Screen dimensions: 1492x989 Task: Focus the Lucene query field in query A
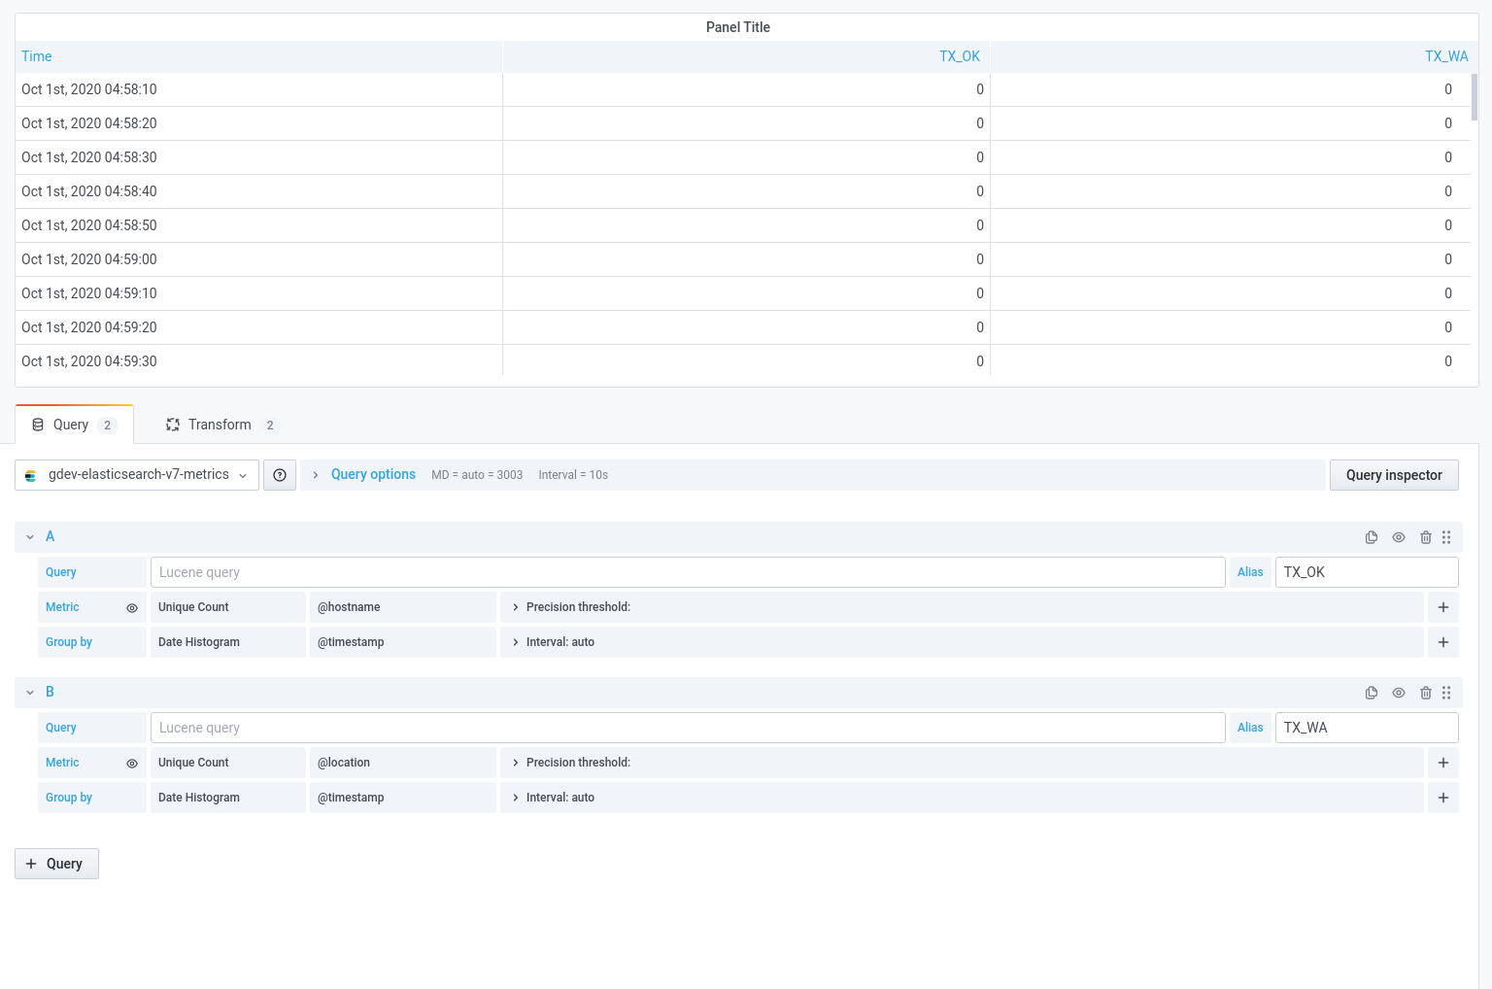(688, 572)
